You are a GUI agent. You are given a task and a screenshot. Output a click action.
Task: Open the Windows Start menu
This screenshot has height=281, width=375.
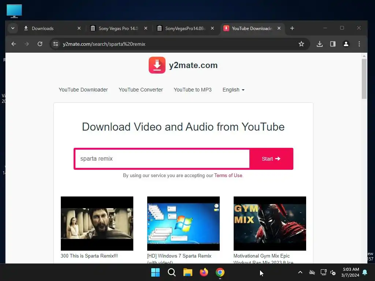point(155,272)
